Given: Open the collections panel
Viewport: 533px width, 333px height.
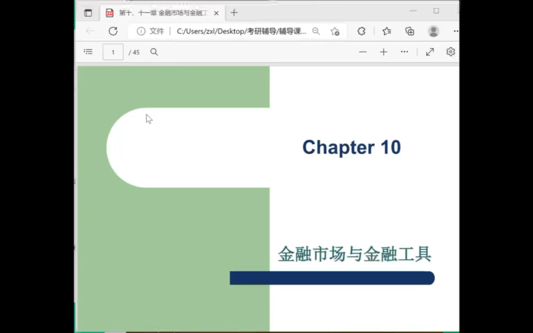Looking at the screenshot, I should coord(410,31).
